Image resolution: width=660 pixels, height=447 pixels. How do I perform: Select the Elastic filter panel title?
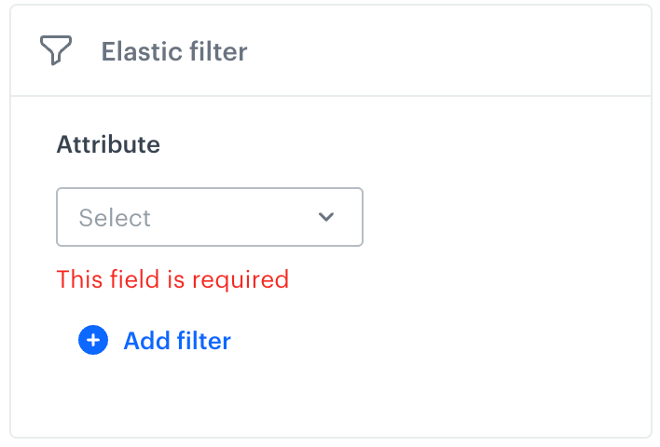tap(174, 50)
